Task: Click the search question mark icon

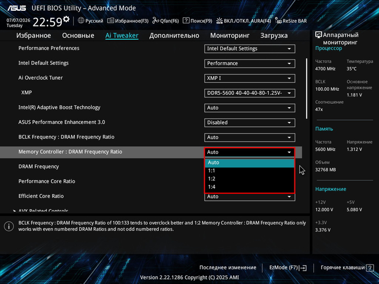Action: [x=186, y=21]
